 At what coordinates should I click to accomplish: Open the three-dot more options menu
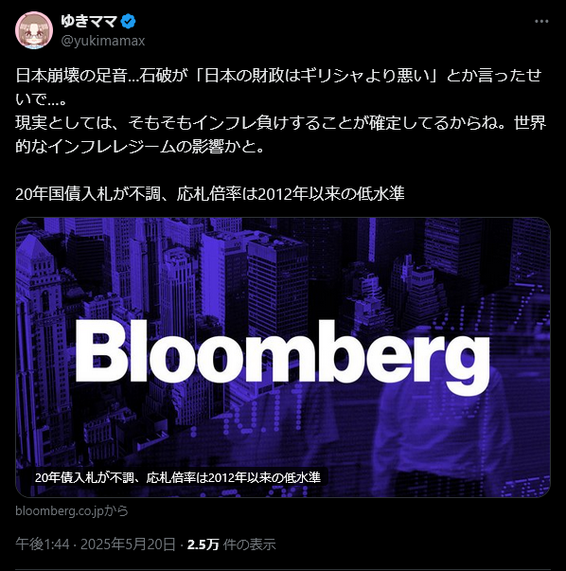pyautogui.click(x=541, y=22)
